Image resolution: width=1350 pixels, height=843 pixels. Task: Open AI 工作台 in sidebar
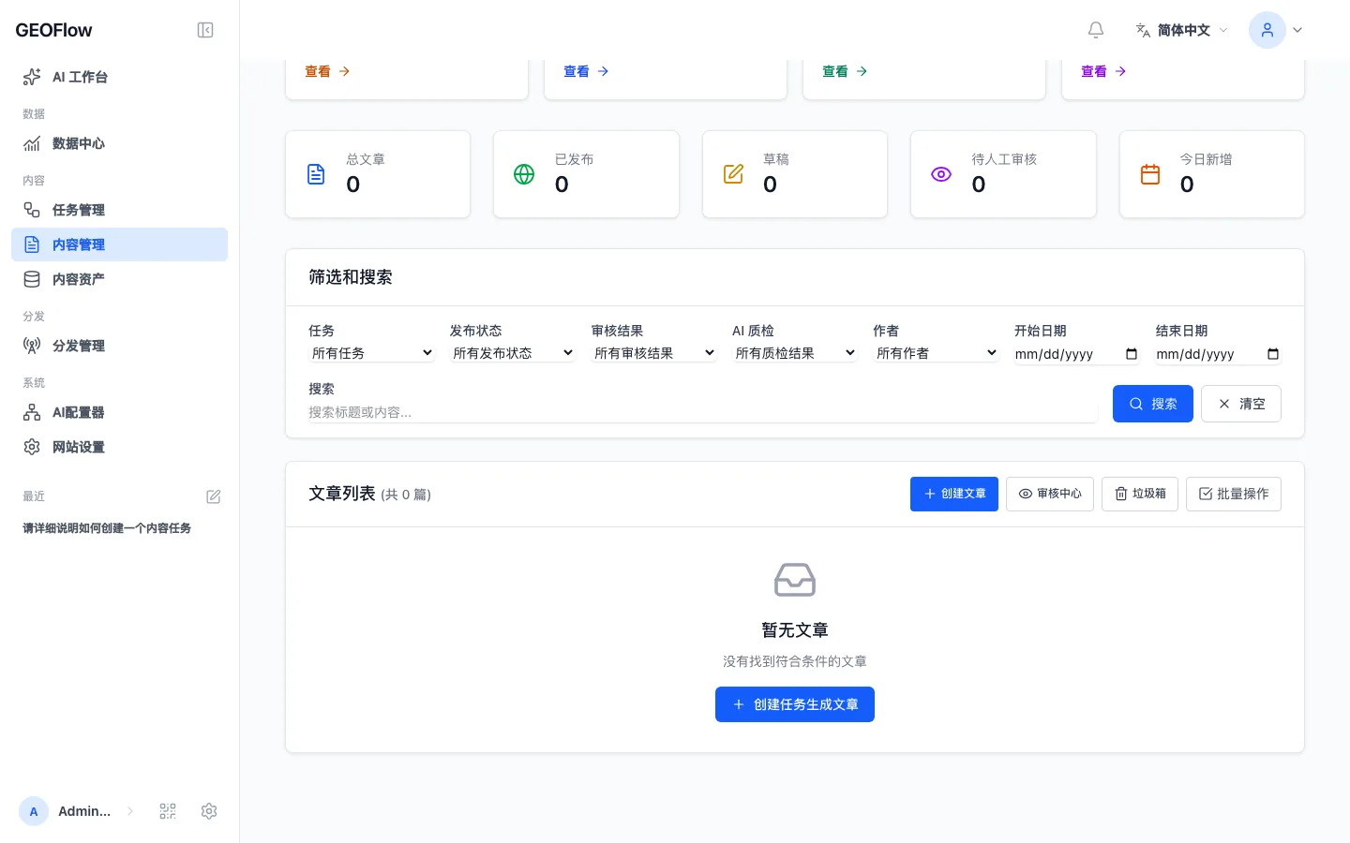119,77
